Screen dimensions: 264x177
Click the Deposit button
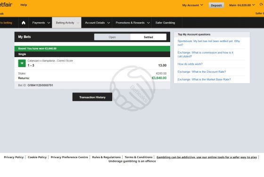pyautogui.click(x=216, y=5)
